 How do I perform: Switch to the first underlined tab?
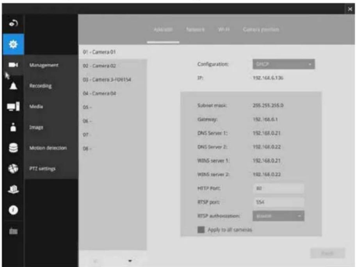(x=163, y=30)
